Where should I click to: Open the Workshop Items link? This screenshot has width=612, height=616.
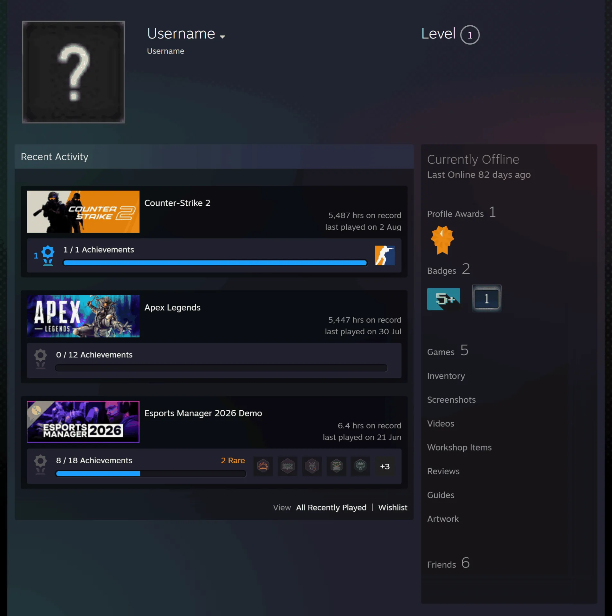tap(459, 448)
